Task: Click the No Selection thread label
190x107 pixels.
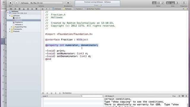Action: (x=67, y=93)
